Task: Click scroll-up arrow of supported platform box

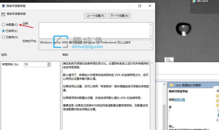Action: pos(151,42)
